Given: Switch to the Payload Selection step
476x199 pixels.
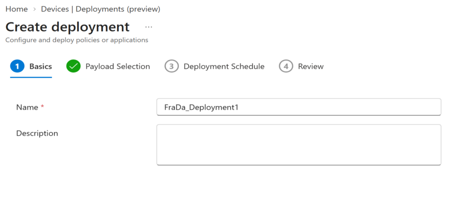Looking at the screenshot, I should click(108, 66).
